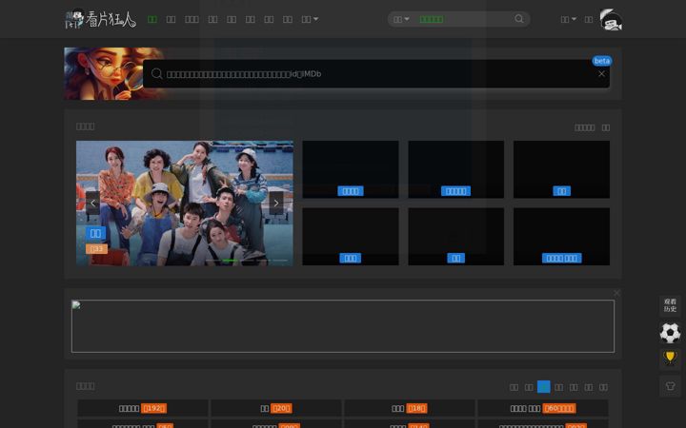Click the blue title label on the carousel poster
Screen dimensions: 686x428
coord(95,233)
